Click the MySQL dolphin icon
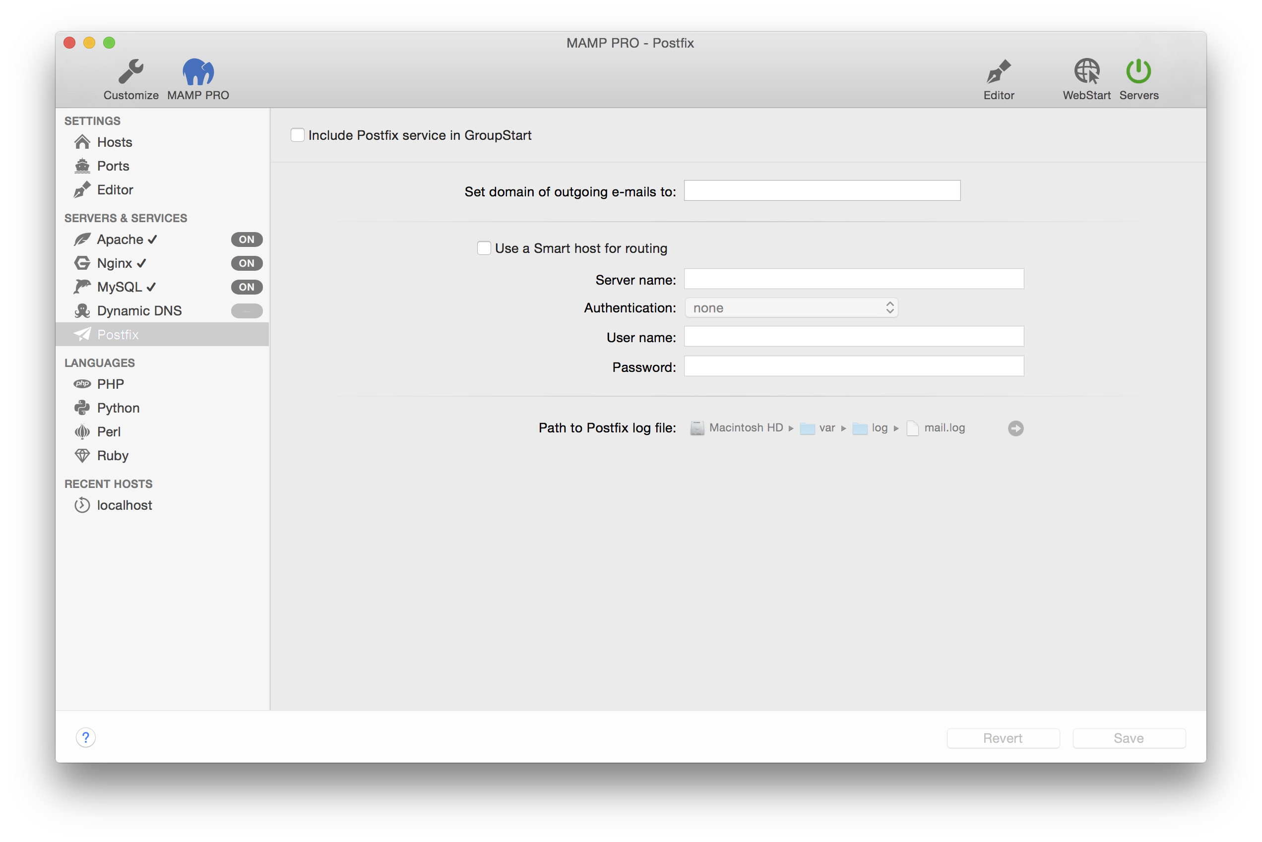This screenshot has width=1262, height=842. (82, 287)
